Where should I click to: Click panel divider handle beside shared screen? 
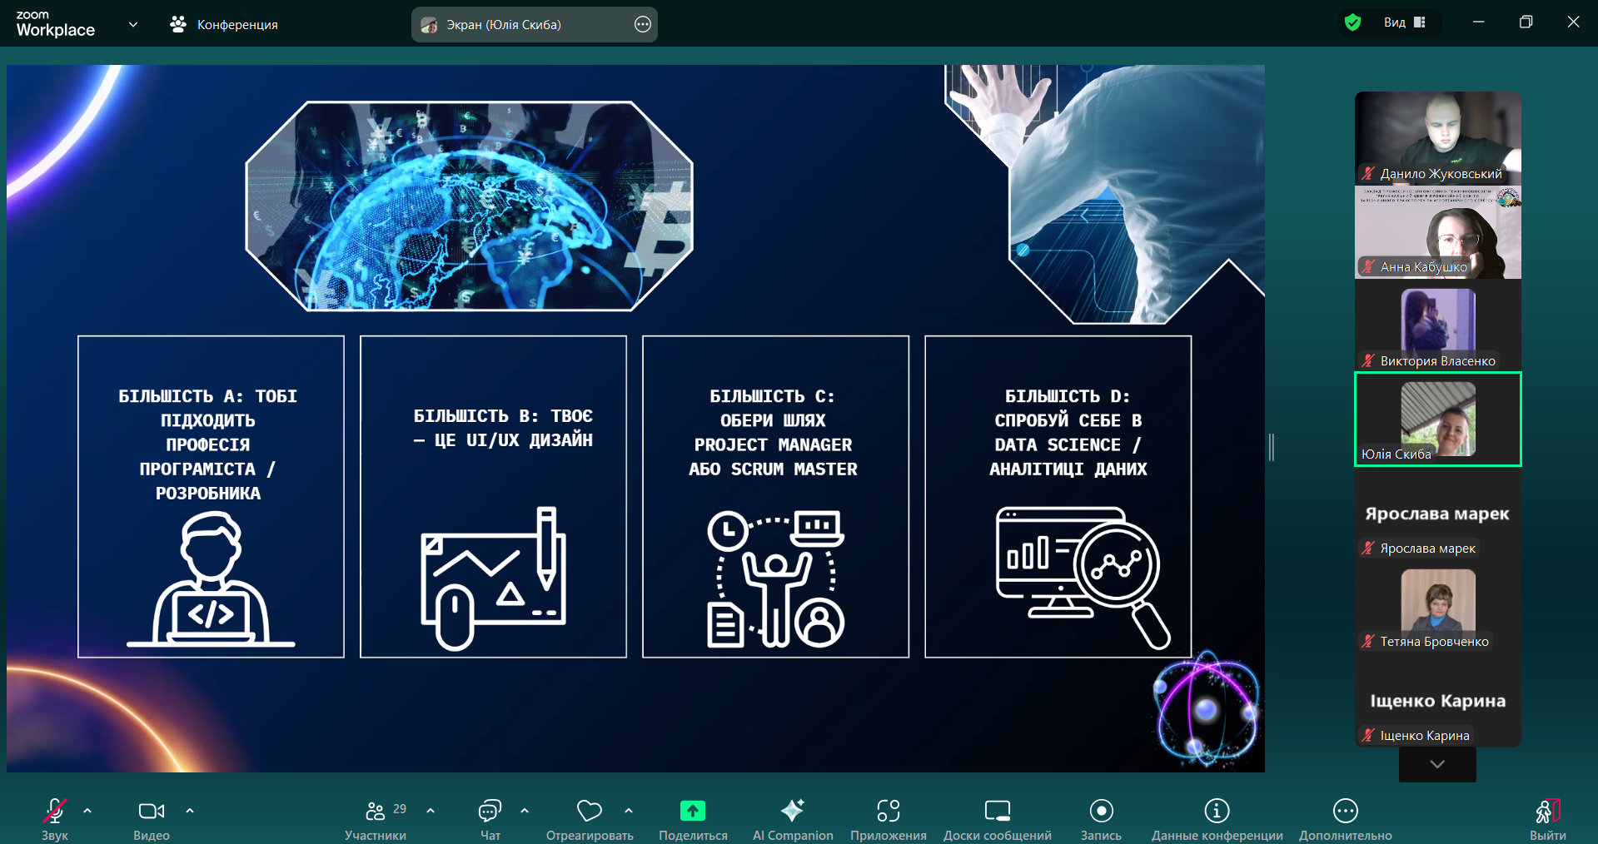[1272, 447]
